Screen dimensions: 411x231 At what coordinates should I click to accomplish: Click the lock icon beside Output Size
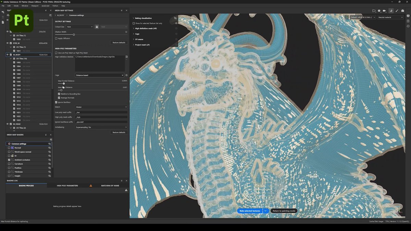pyautogui.click(x=97, y=27)
